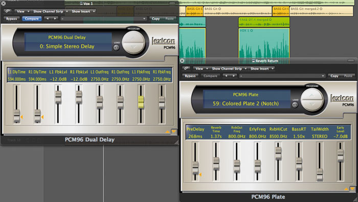Click the BassRT fader handle
Viewport: 358px width, 202px height.
[299, 164]
